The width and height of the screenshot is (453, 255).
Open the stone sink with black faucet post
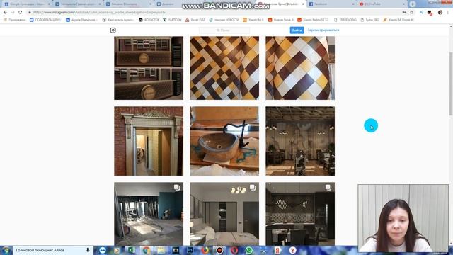coord(224,141)
